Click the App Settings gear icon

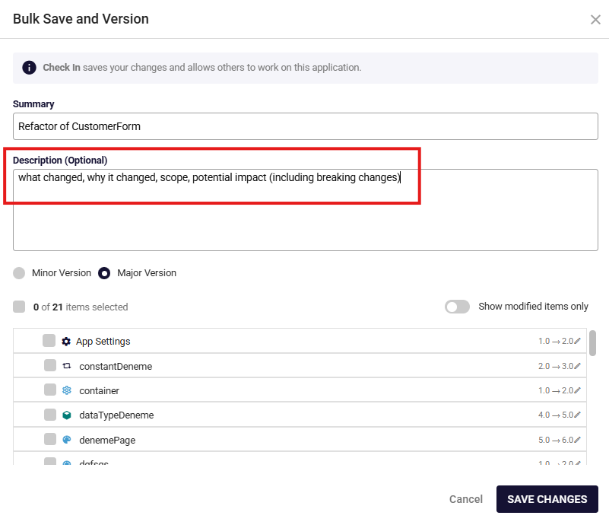point(66,342)
